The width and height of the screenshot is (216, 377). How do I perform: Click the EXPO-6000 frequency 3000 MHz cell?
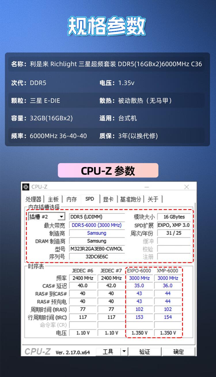(139, 278)
